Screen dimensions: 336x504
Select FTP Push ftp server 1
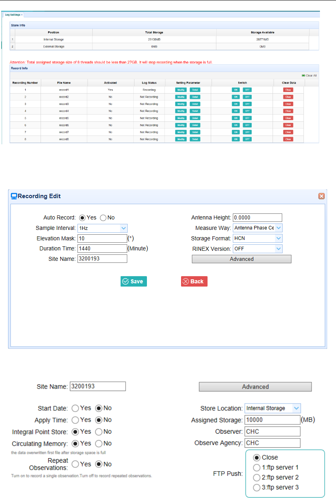point(257,467)
